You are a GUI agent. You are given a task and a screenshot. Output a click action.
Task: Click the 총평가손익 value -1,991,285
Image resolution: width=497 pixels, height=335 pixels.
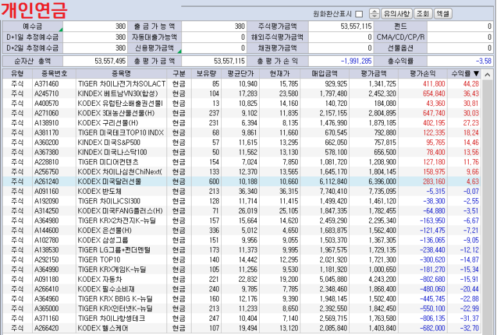point(341,61)
